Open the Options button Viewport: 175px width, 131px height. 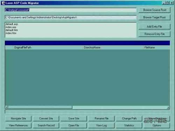pos(157,125)
